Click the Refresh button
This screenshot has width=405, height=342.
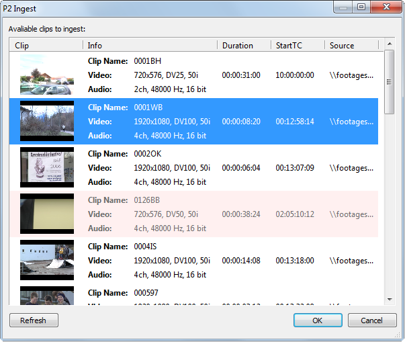[34, 320]
